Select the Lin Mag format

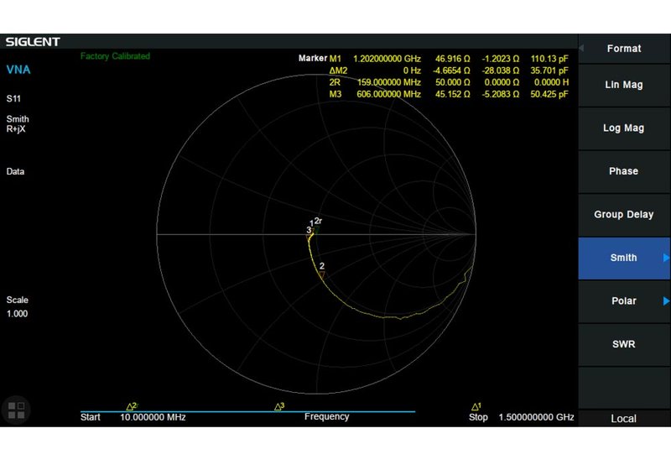[623, 85]
